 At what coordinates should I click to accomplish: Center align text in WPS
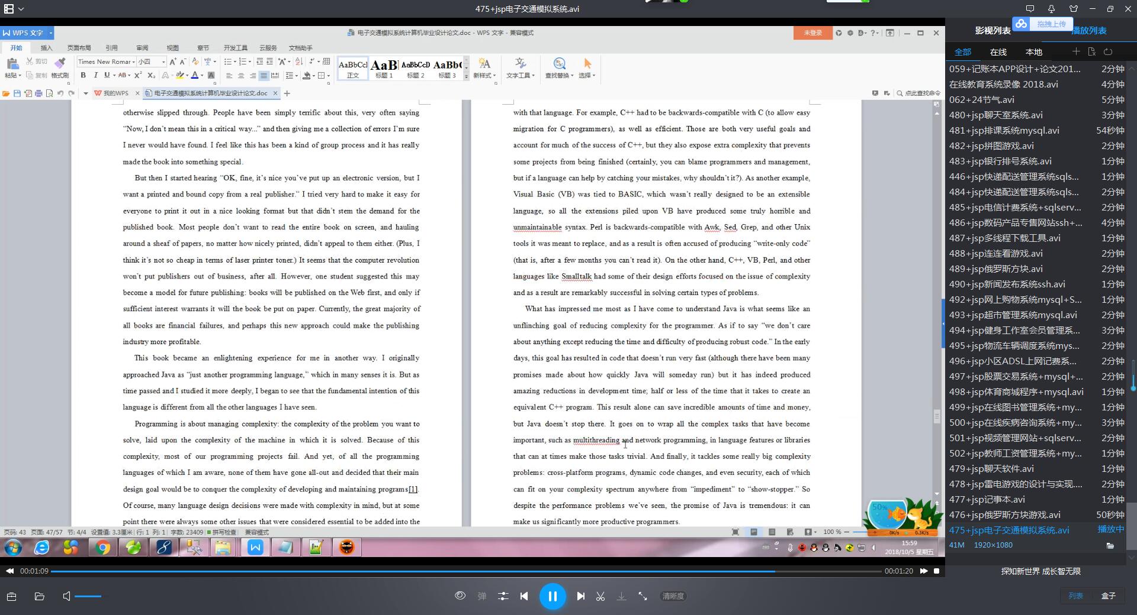pos(241,76)
